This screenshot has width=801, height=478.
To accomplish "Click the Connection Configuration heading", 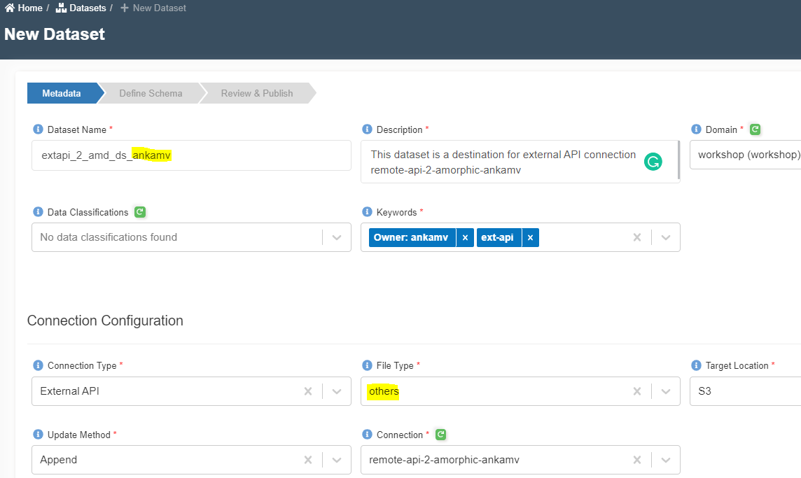I will [105, 321].
